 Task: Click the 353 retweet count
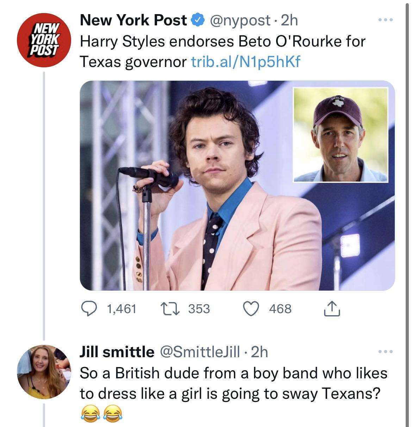pos(199,309)
